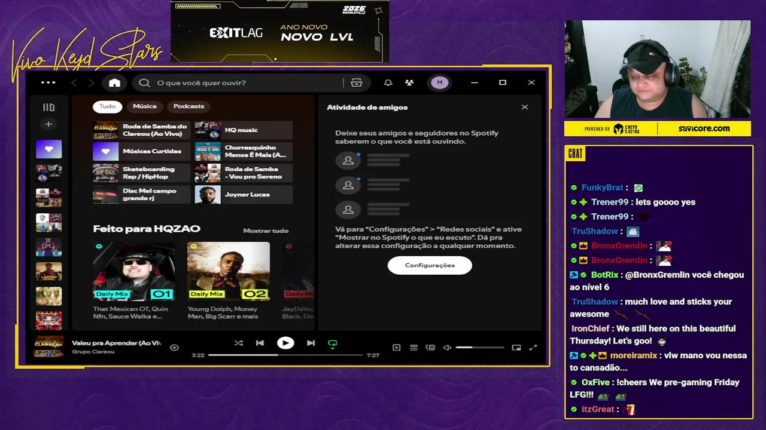Open the play queue icon

pyautogui.click(x=414, y=348)
